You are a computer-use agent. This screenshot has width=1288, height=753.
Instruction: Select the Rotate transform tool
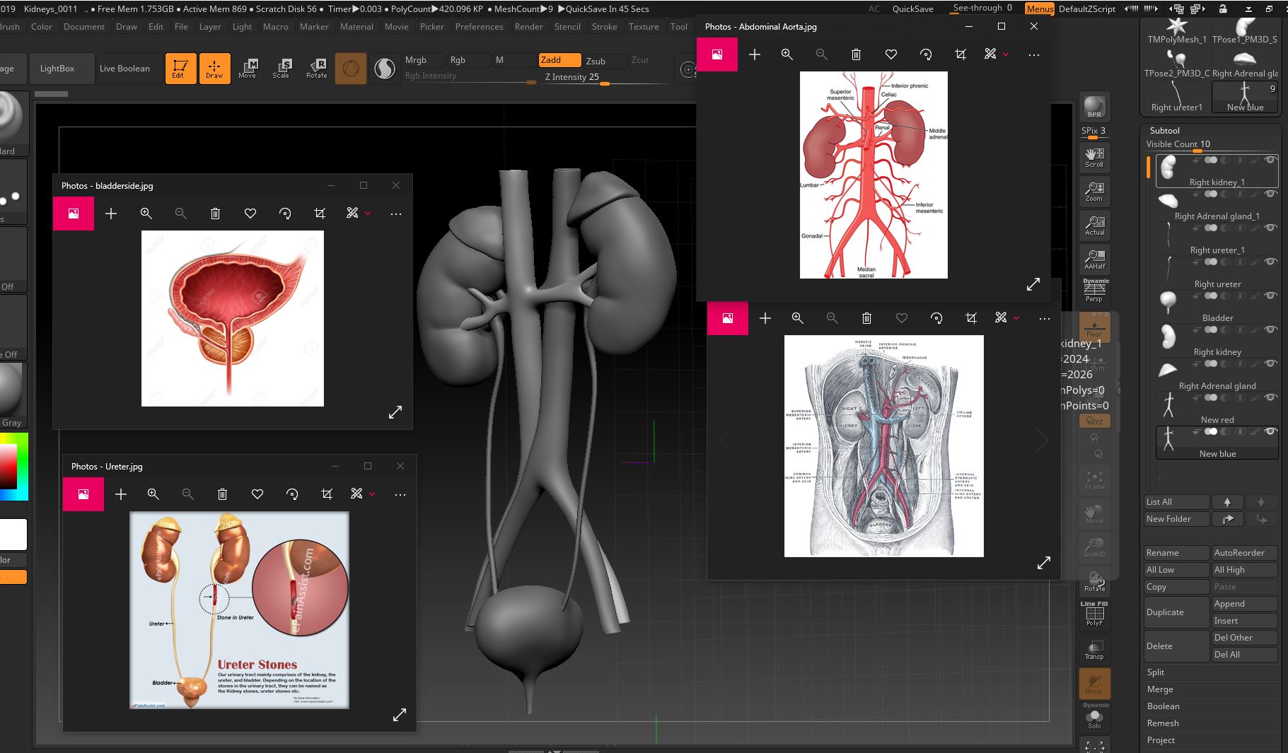click(x=316, y=69)
